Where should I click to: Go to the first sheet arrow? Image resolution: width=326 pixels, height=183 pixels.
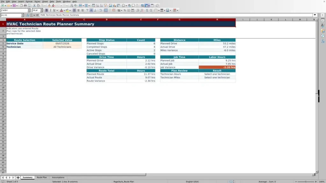(x=3, y=178)
